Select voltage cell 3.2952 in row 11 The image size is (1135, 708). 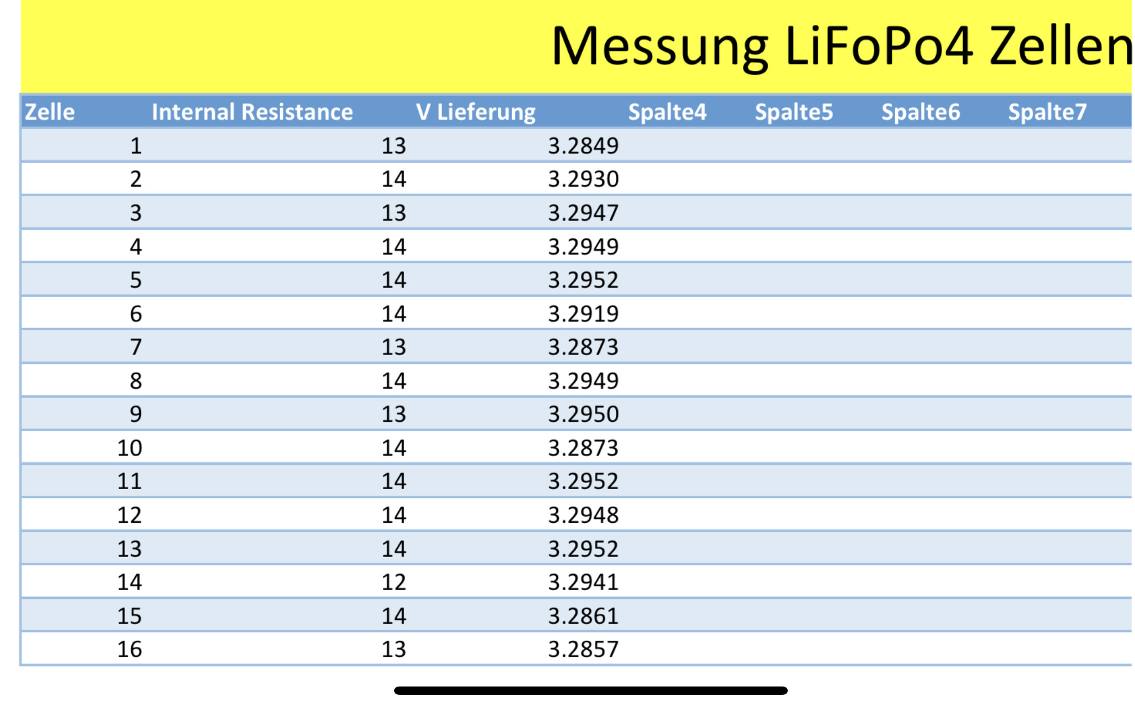[x=583, y=481]
